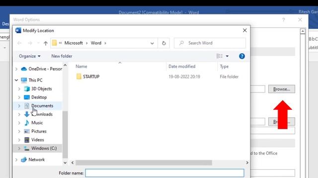Expand the Pictures node
Image resolution: width=318 pixels, height=178 pixels.
click(x=19, y=131)
